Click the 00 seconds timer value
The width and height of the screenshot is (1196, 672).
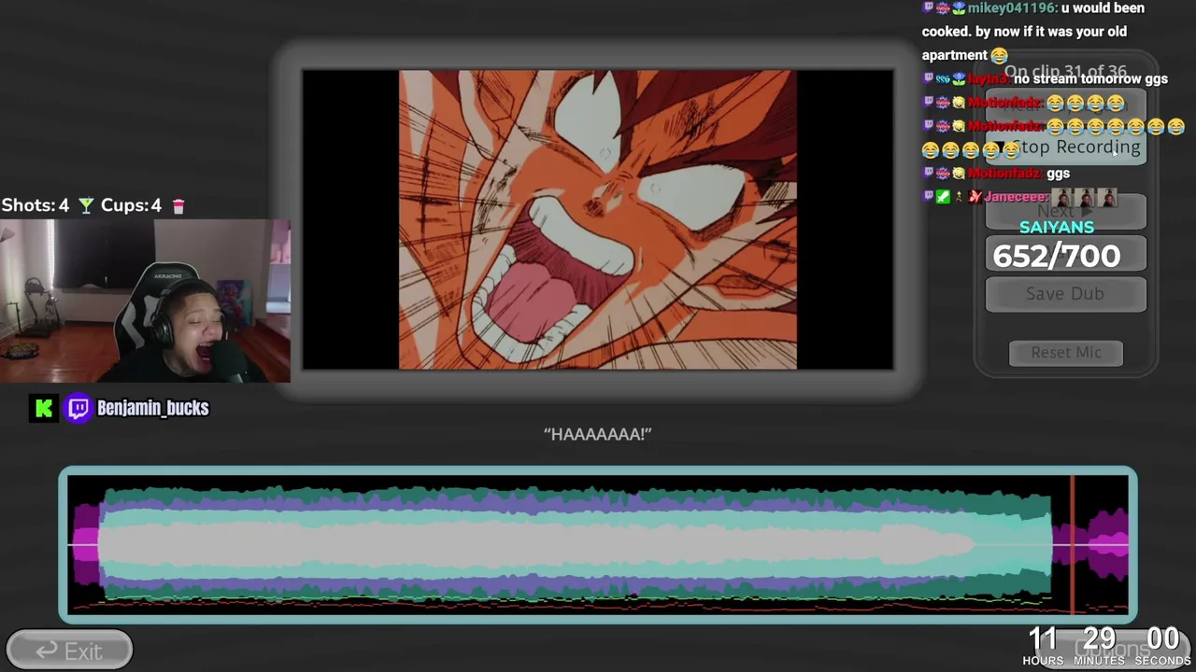(x=1162, y=639)
